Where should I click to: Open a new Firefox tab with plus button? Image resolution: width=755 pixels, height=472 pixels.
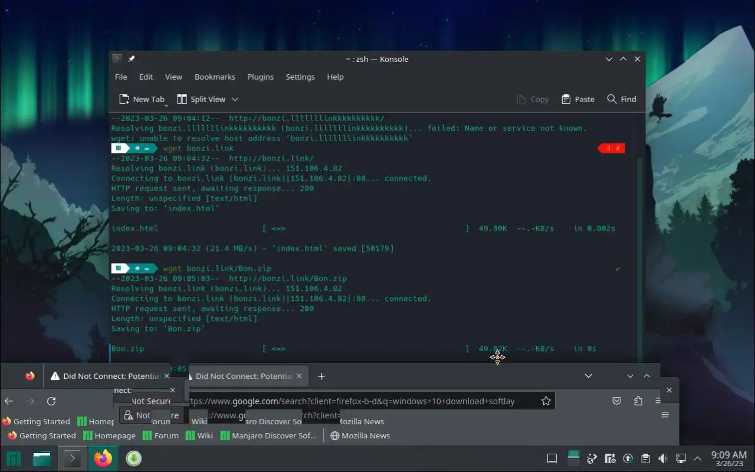[321, 376]
